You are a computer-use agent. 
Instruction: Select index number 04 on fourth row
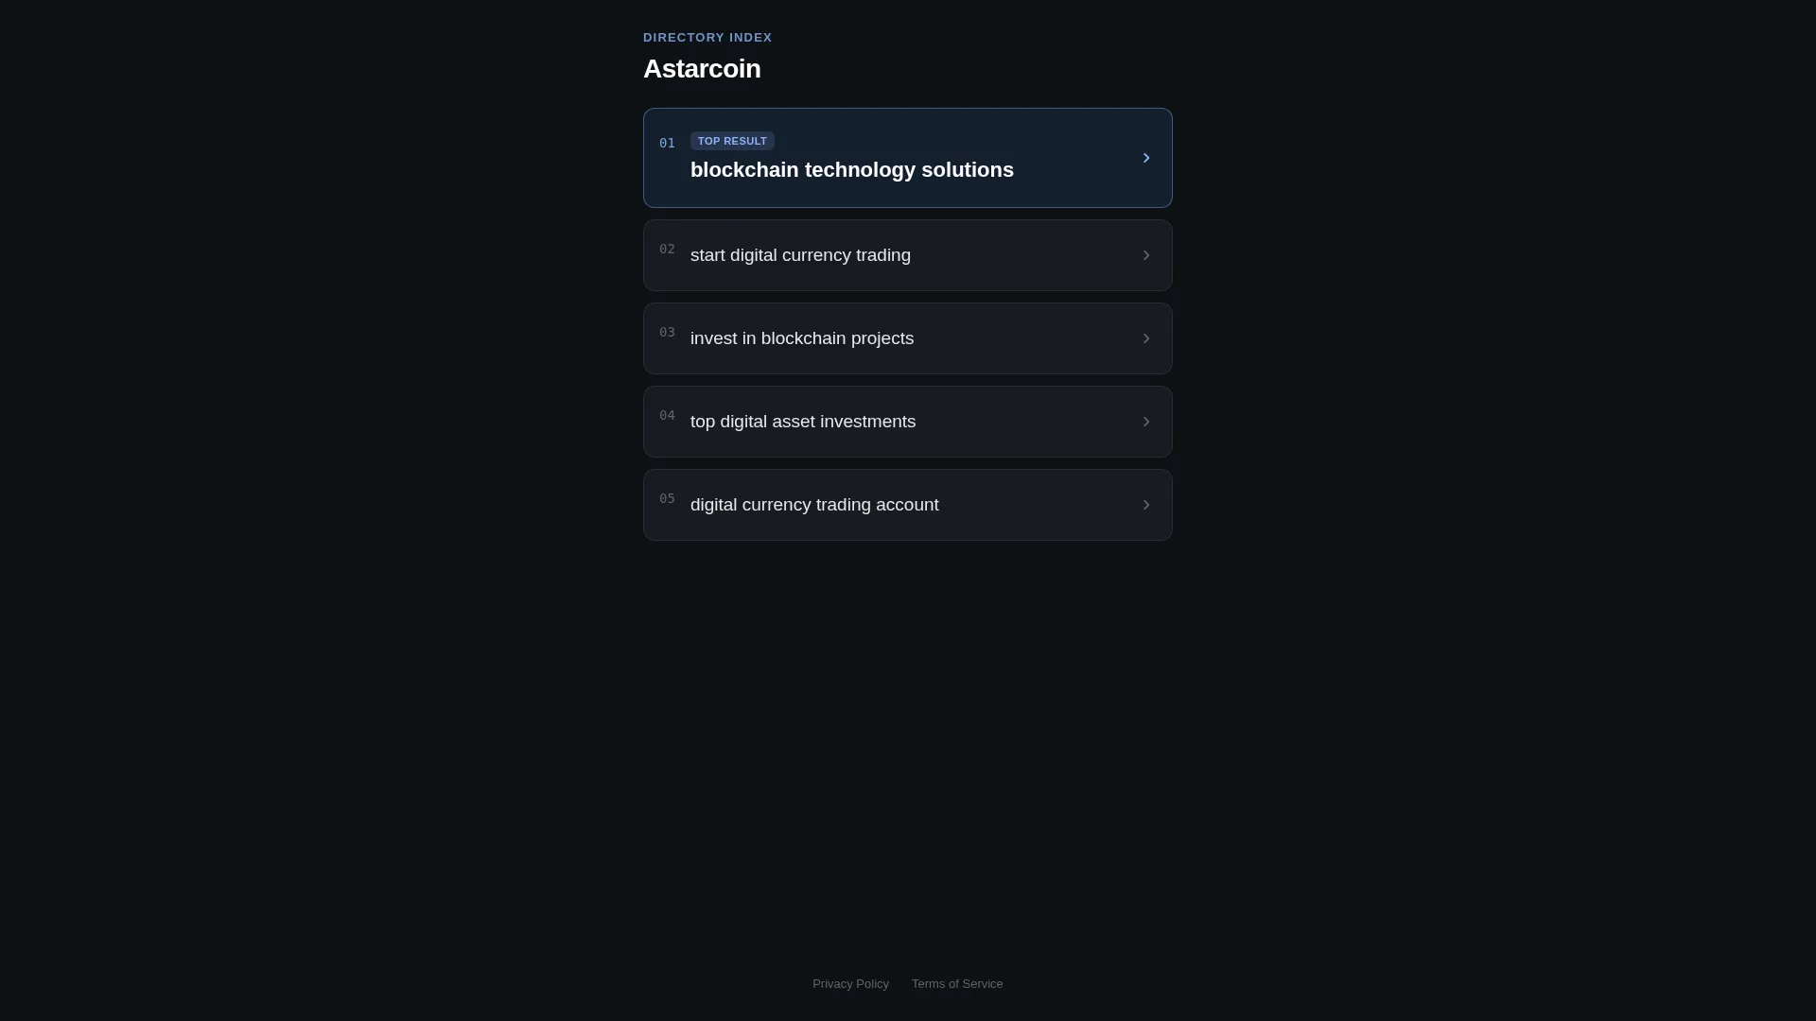point(667,416)
